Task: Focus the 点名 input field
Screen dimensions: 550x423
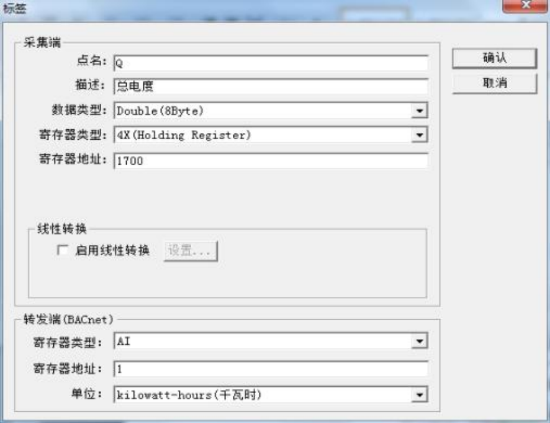Action: pos(271,63)
